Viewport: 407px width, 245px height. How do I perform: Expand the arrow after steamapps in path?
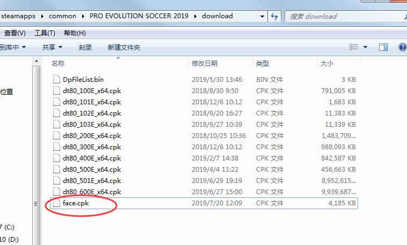42,16
